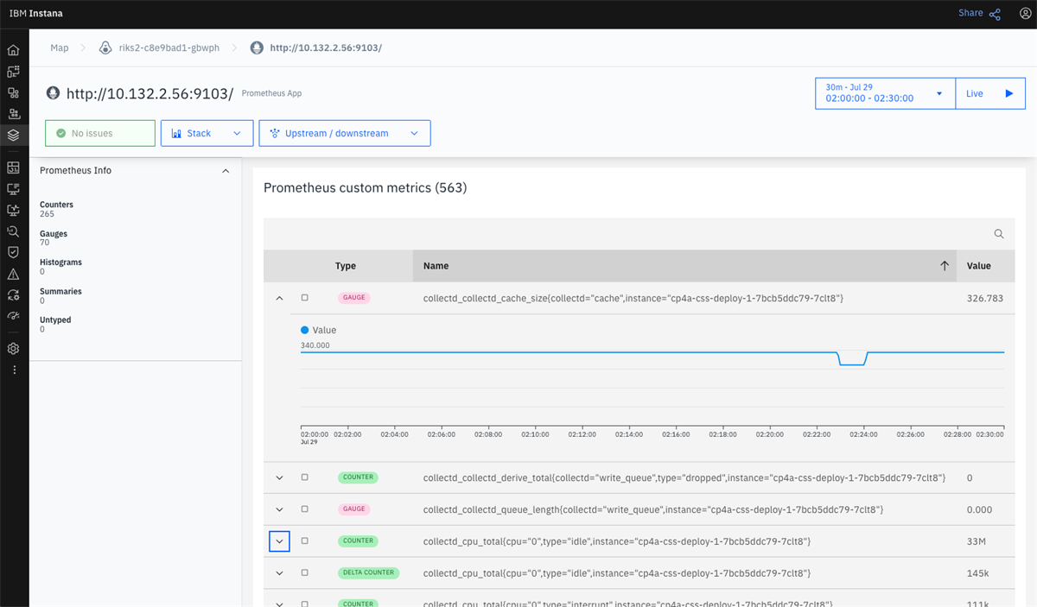Collapse the collectd_collectd_cache_size chart row

[x=279, y=298]
